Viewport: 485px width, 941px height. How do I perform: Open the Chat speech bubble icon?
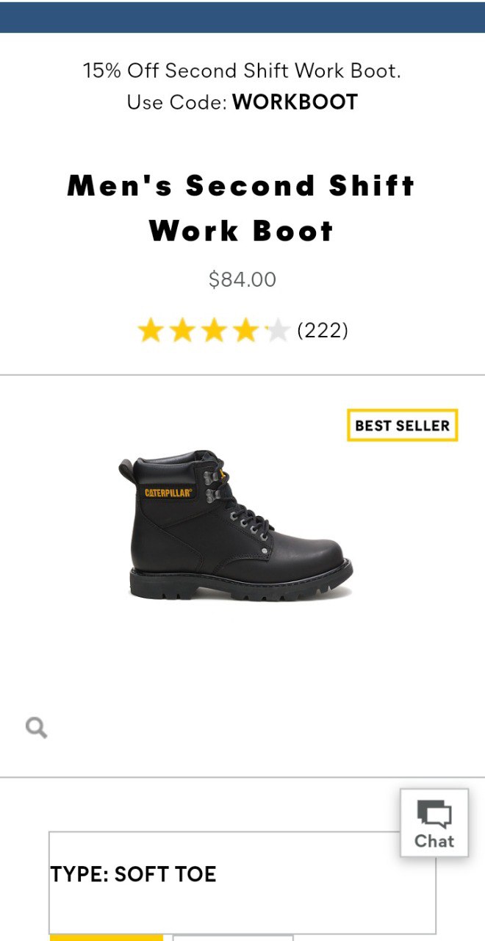point(434,814)
